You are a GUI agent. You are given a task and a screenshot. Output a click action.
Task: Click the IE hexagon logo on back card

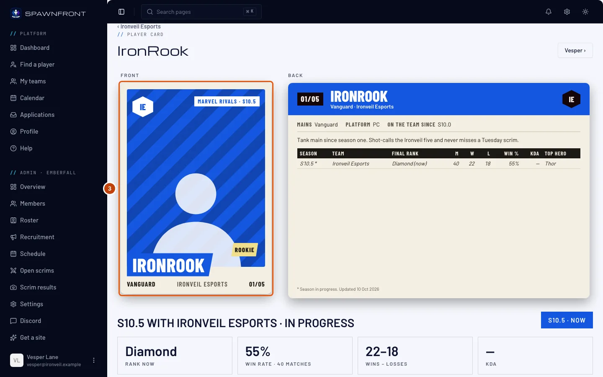571,99
